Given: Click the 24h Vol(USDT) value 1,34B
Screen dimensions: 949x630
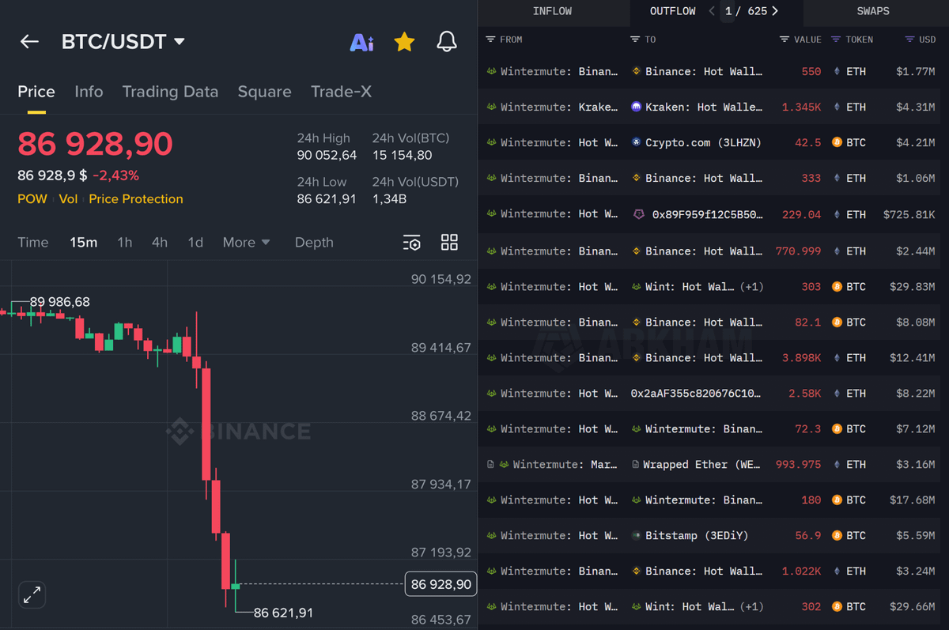Looking at the screenshot, I should (x=389, y=199).
